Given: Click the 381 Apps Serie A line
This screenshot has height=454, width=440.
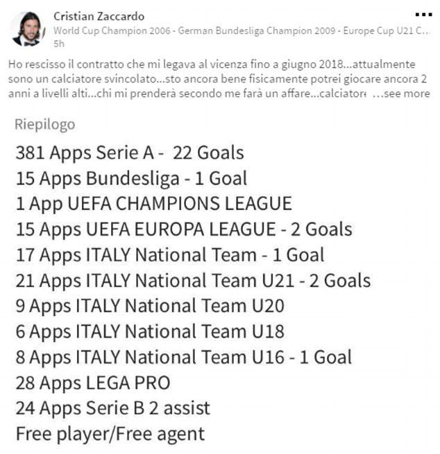Looking at the screenshot, I should point(129,152).
